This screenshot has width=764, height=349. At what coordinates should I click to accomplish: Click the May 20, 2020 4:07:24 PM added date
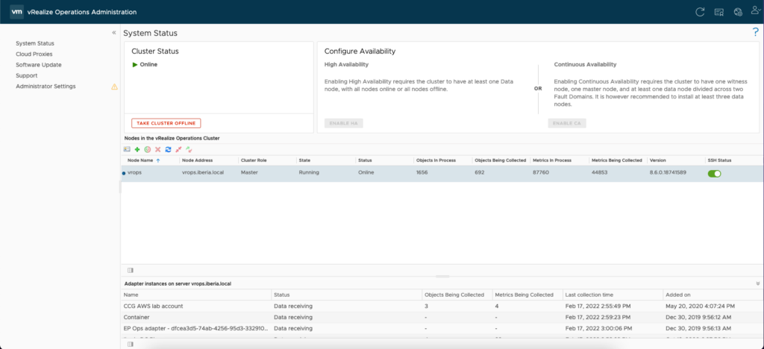tap(700, 306)
